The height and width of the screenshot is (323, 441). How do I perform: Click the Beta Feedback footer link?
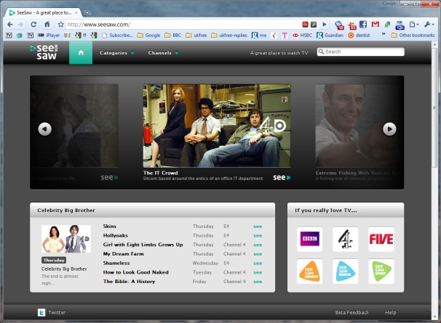tap(351, 312)
